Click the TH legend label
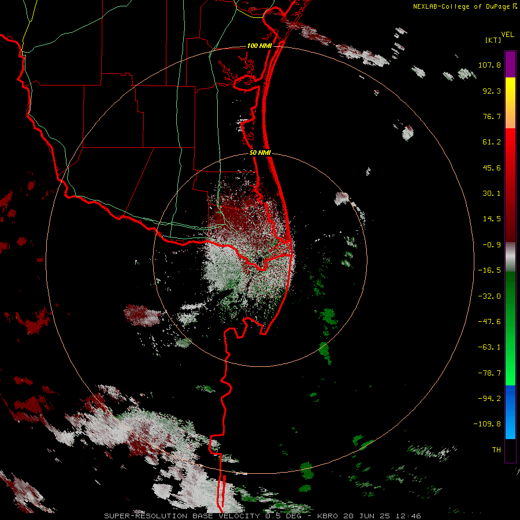Screen dimensions: 520x520 [496, 450]
